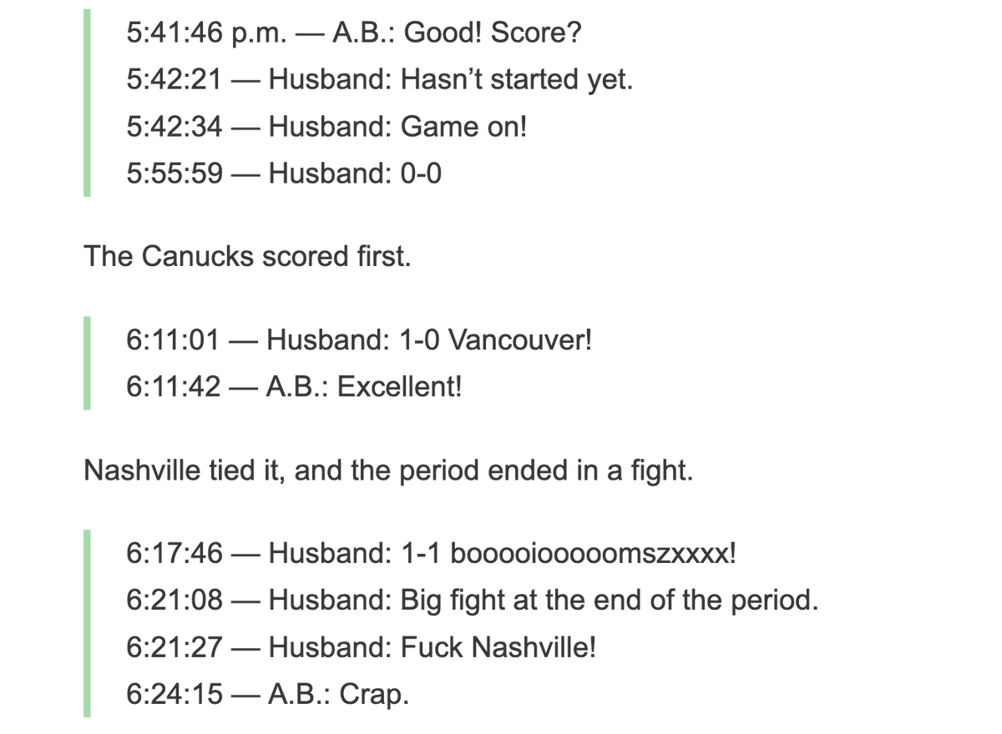Click the green quote bar beside first block

(87, 103)
